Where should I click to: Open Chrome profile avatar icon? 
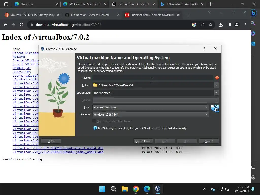[237, 25]
